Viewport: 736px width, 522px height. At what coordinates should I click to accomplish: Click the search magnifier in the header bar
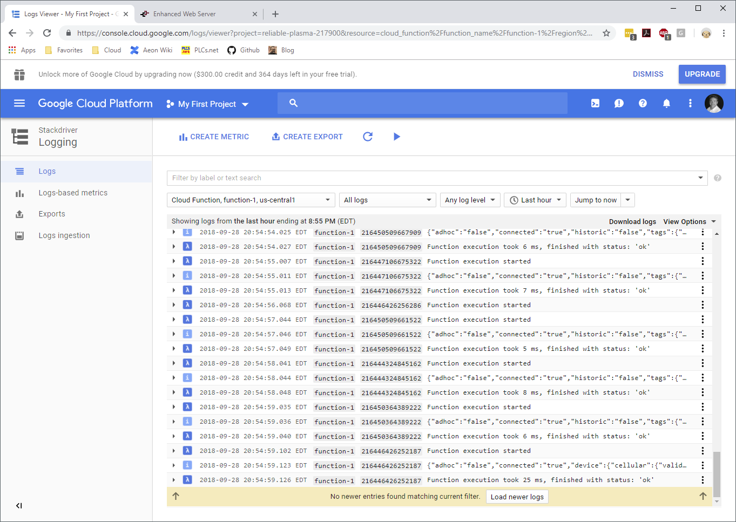(293, 103)
